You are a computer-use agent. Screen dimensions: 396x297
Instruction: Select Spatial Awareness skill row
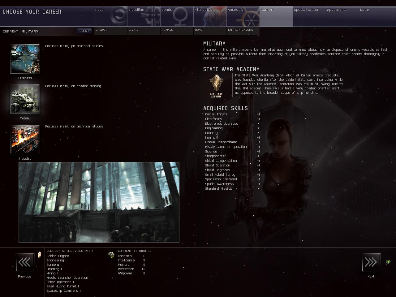click(233, 184)
